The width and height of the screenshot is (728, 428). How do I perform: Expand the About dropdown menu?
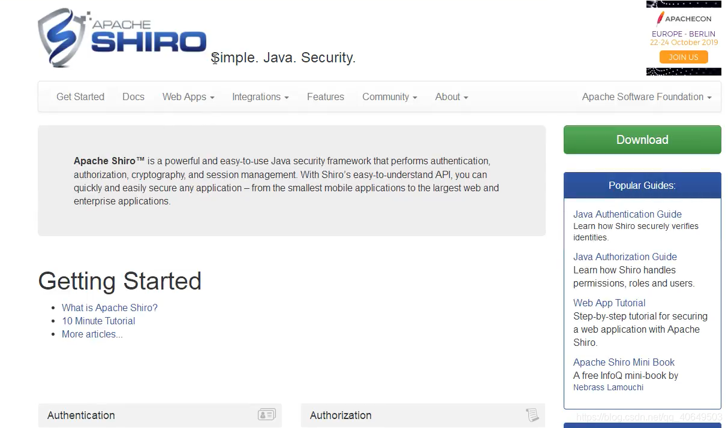click(452, 97)
